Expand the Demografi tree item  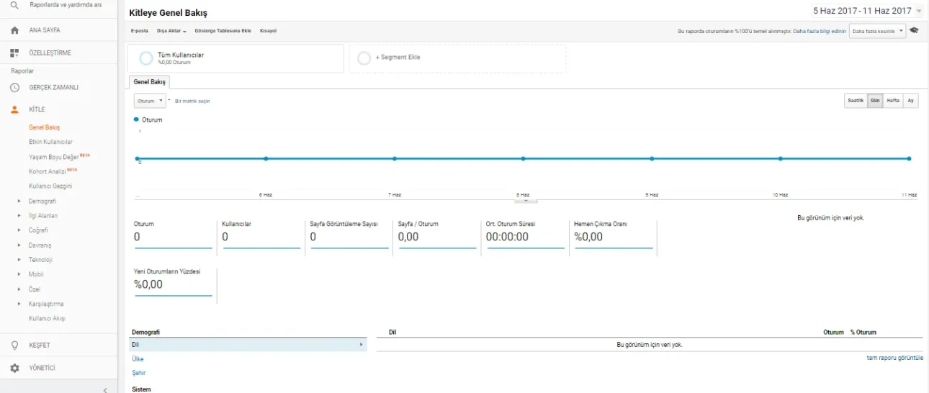(x=19, y=201)
